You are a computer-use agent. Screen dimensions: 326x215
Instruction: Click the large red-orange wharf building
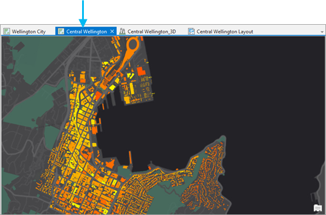click(x=141, y=71)
